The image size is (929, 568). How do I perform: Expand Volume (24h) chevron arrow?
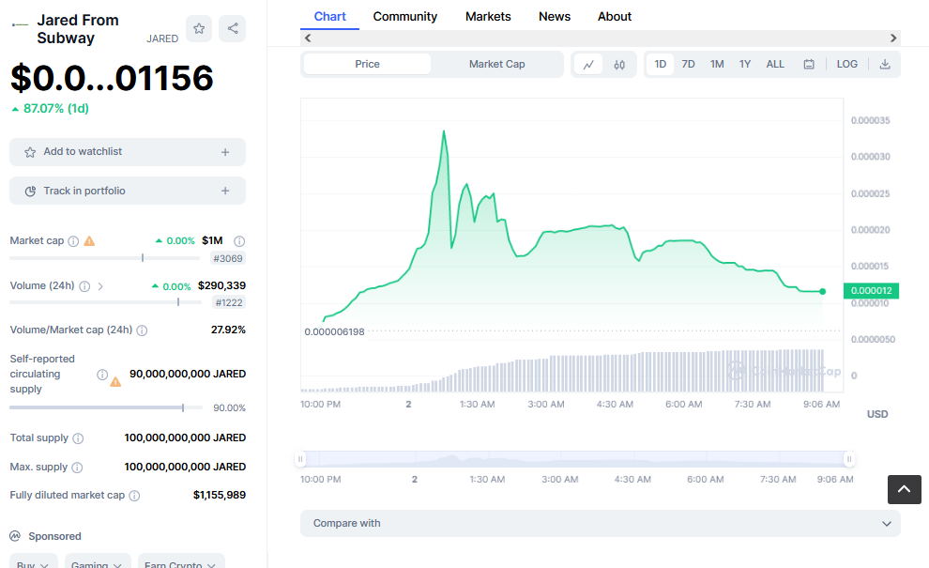coord(100,286)
